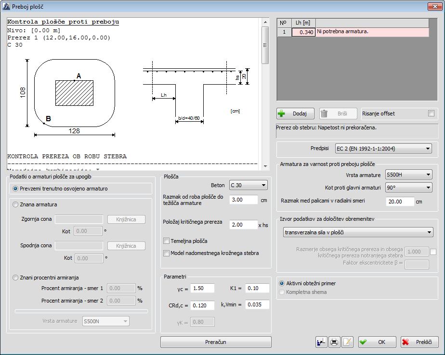
Task: Run the Preračun calculation button
Action: click(x=216, y=342)
